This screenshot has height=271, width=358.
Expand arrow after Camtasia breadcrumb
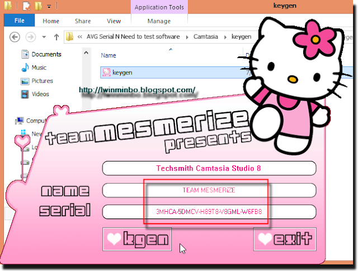click(x=225, y=37)
